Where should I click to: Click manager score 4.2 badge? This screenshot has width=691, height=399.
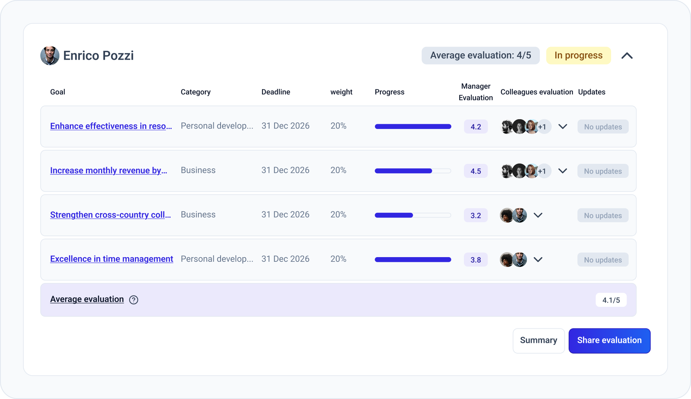tap(476, 127)
